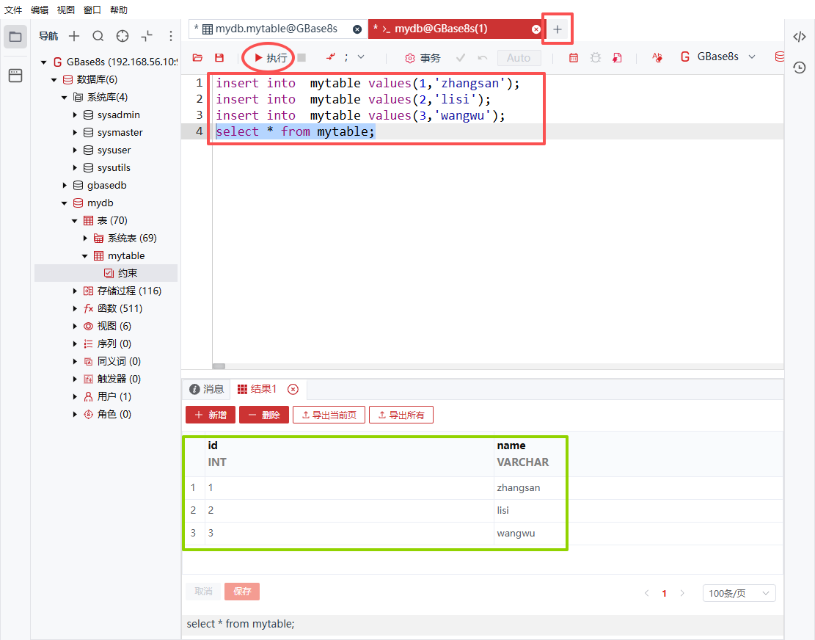The height and width of the screenshot is (640, 815).
Task: Close the mydb.mytable@GBase8s tab
Action: coord(357,29)
